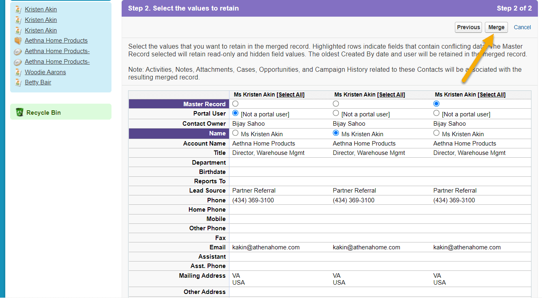Screen dimensions: 542x298
Task: Open the Aethna Home Products account link
Action: pos(56,40)
